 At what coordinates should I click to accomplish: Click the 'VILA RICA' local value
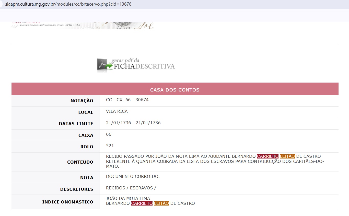pos(117,111)
